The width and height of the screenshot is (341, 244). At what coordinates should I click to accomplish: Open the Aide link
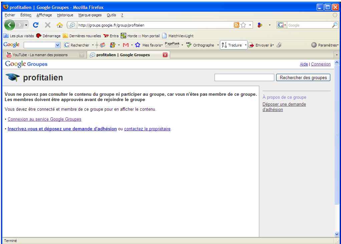pyautogui.click(x=304, y=64)
